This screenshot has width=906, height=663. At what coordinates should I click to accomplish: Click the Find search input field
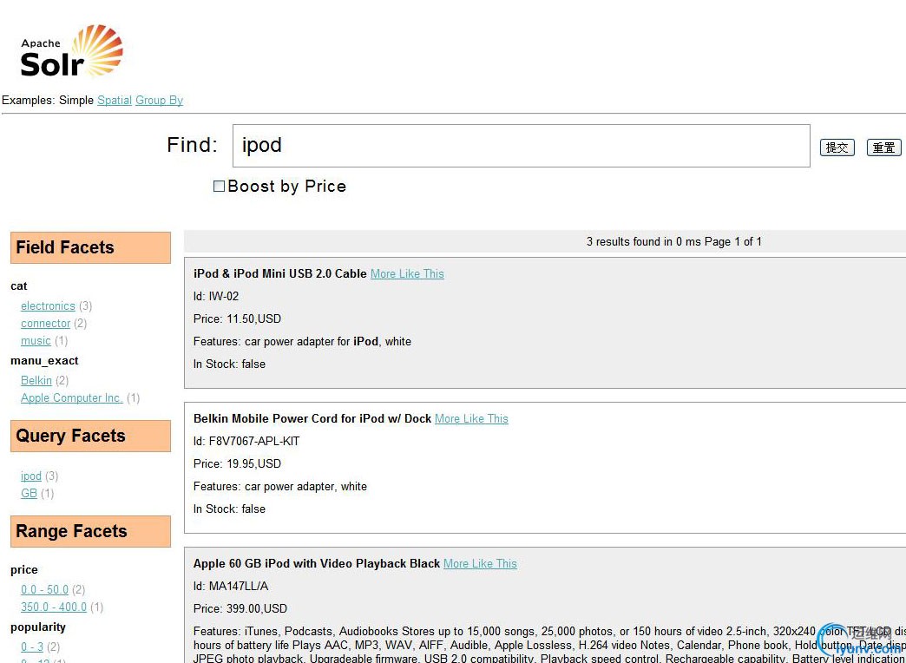click(522, 146)
